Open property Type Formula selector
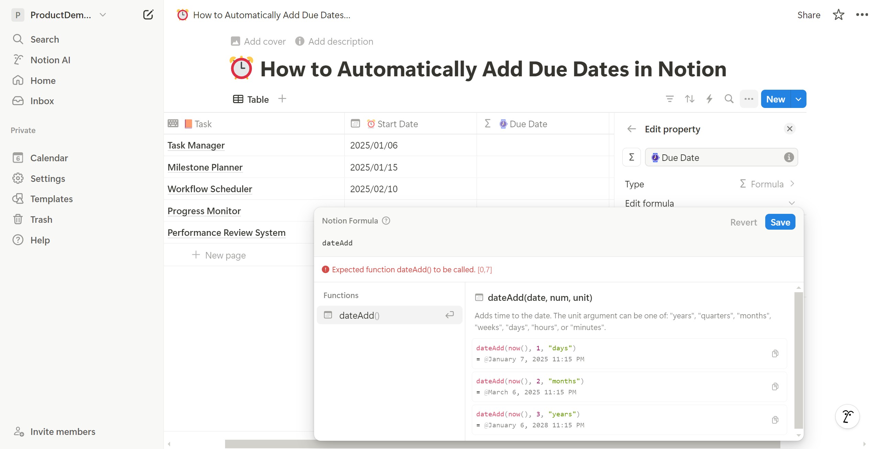Viewport: 880px width, 449px height. [x=767, y=184]
